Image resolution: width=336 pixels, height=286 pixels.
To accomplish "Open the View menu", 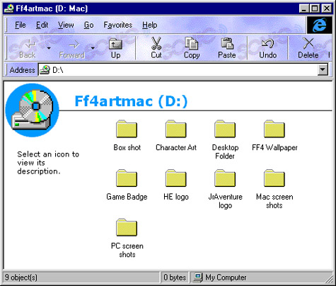I will (x=66, y=25).
